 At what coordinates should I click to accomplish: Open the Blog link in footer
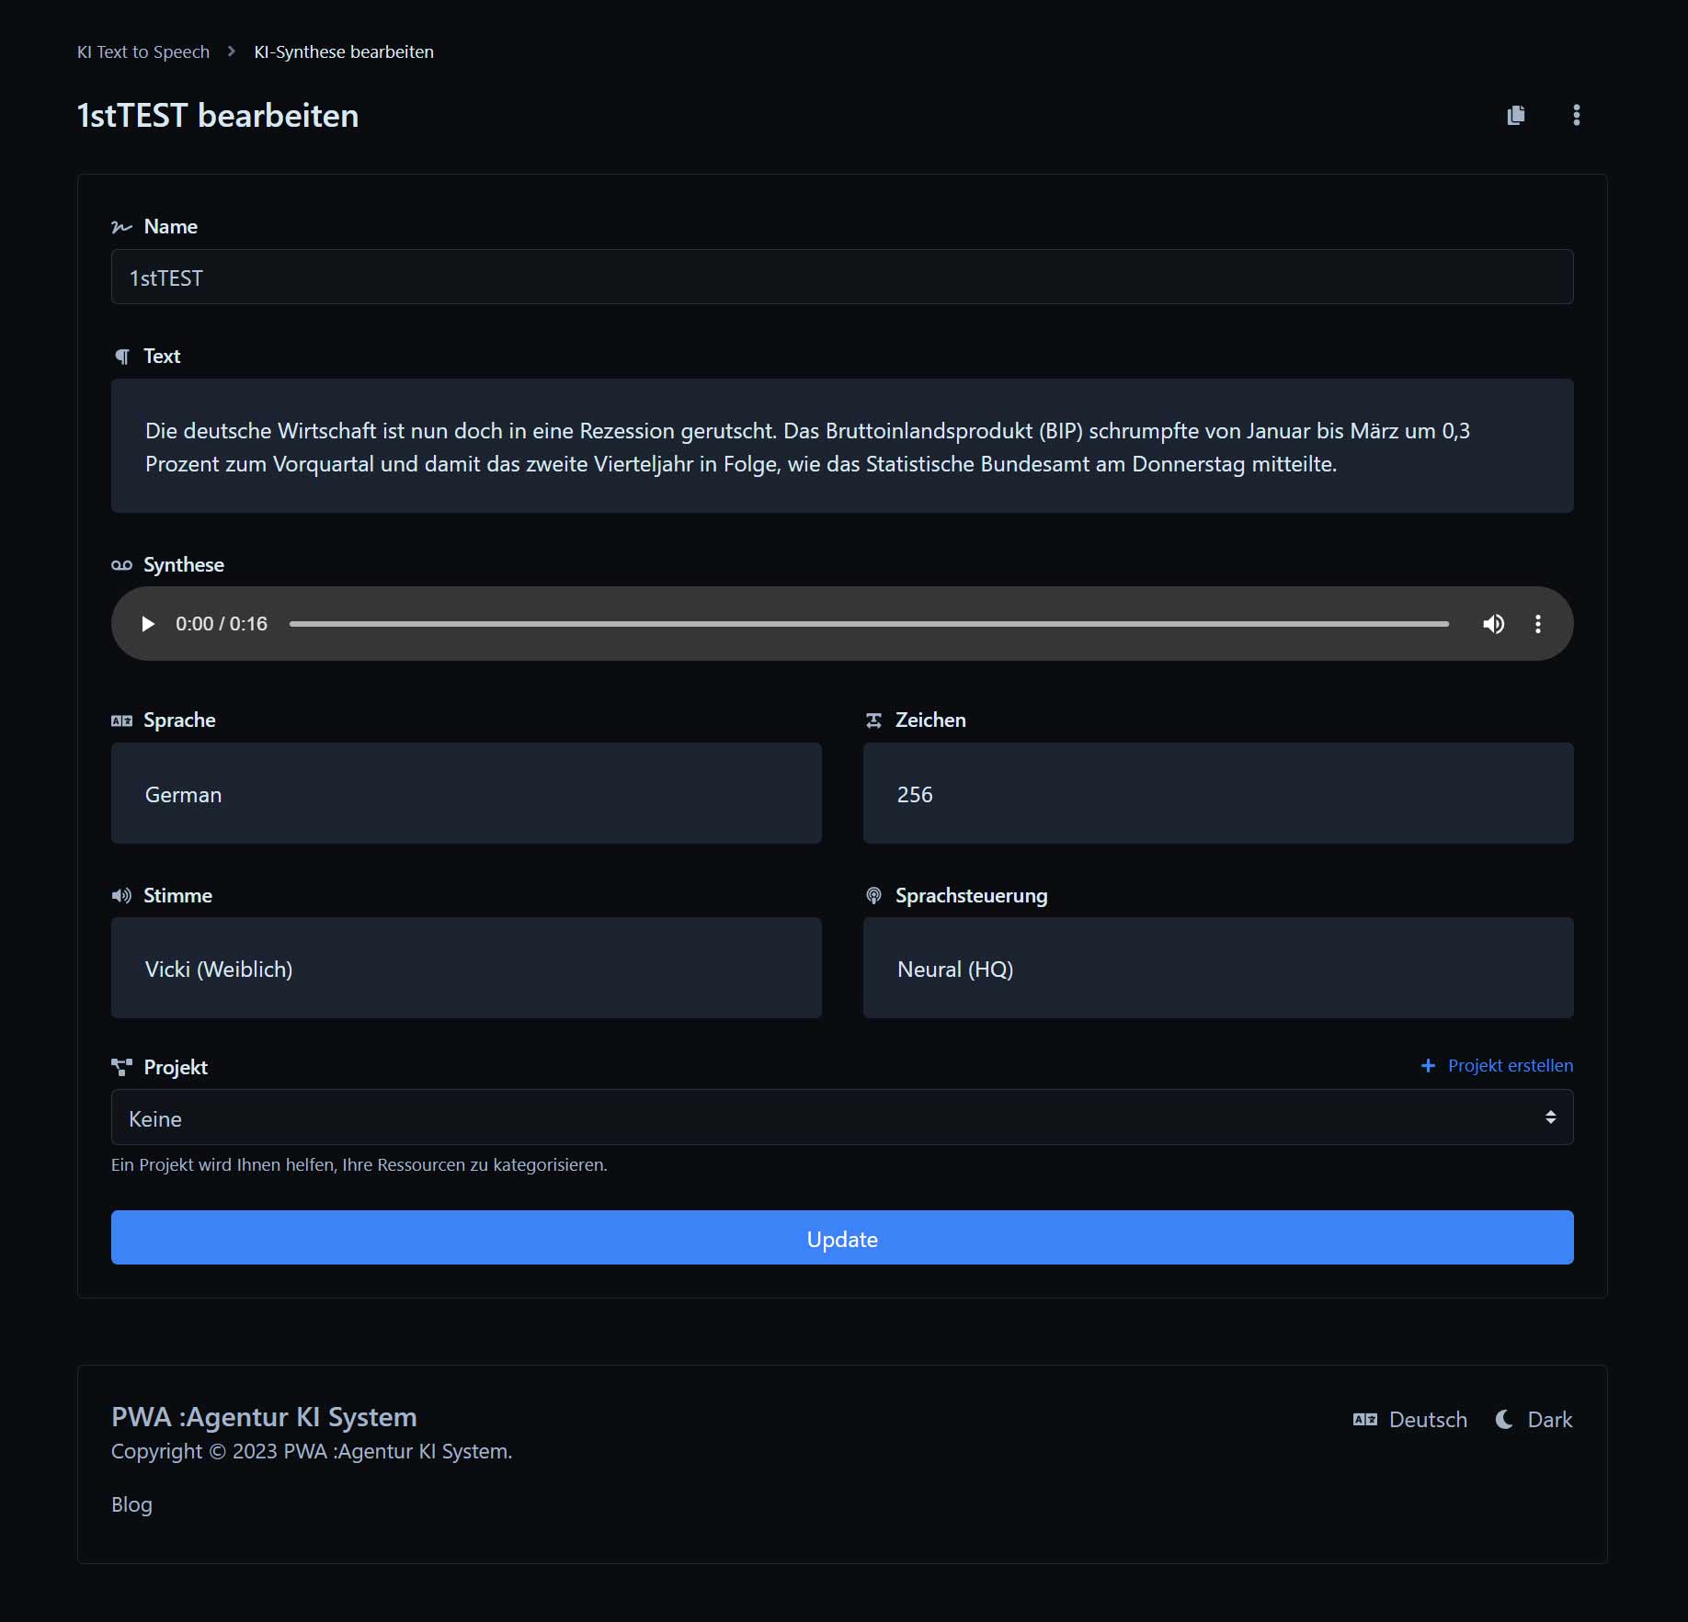[x=131, y=1504]
